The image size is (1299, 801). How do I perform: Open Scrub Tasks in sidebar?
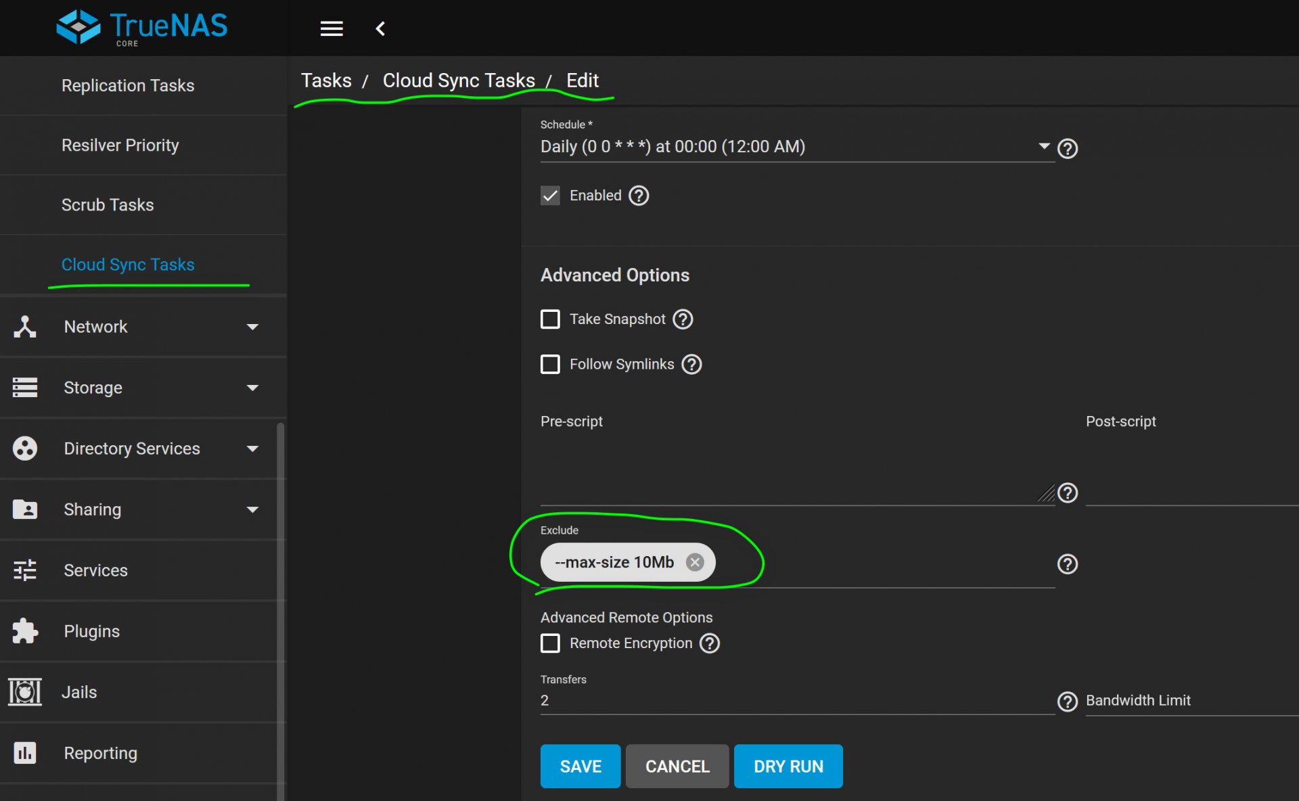[143, 204]
